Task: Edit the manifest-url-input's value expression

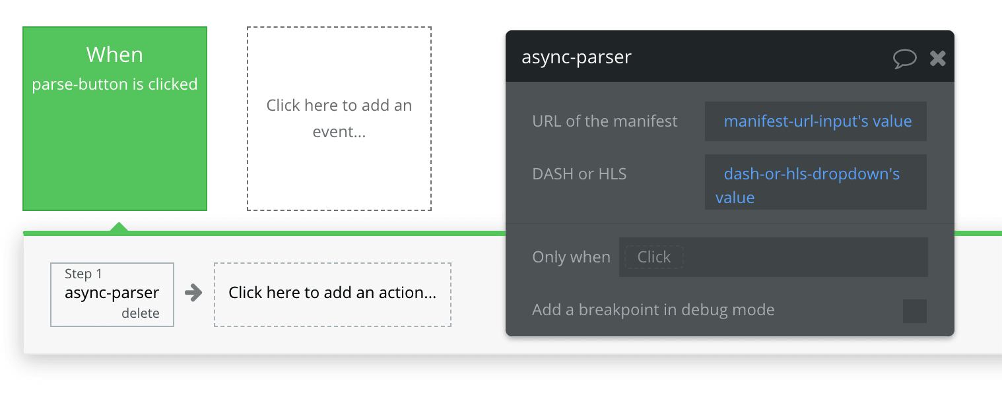Action: [x=817, y=121]
